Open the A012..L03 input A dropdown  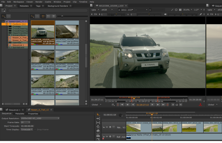[127, 10]
